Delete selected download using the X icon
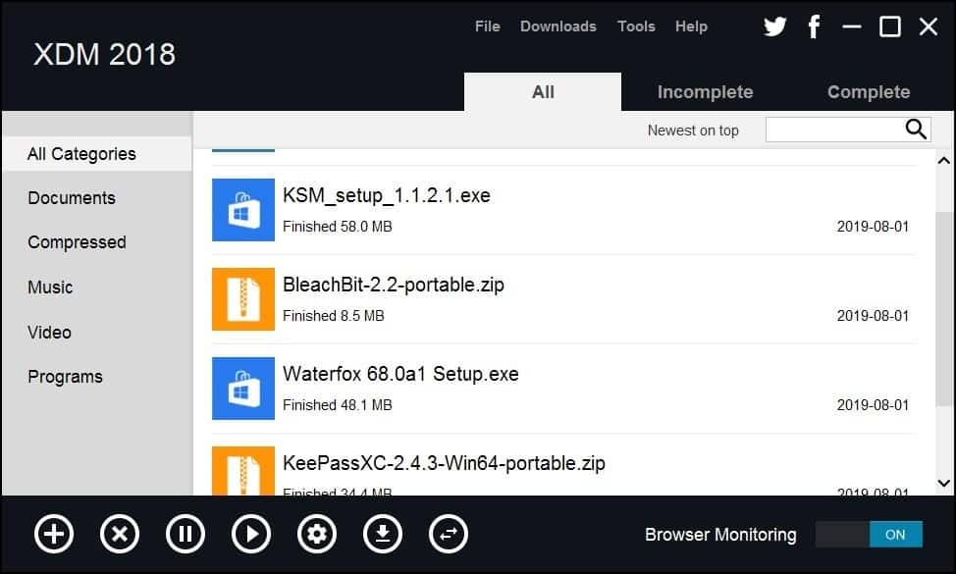 pos(120,534)
